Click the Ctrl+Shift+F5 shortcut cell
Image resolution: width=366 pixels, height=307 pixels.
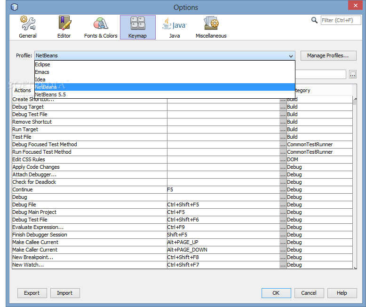point(223,205)
